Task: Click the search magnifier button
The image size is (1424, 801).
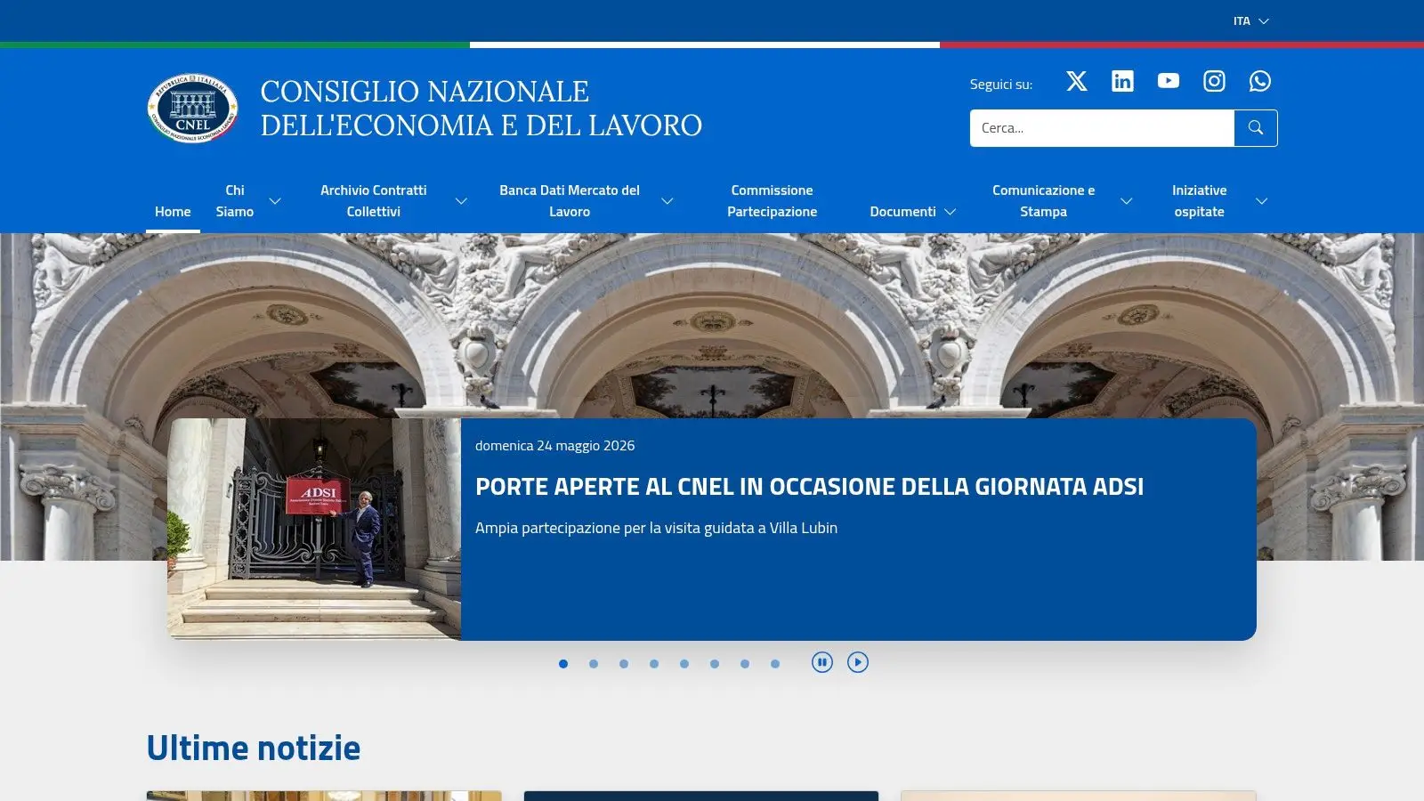Action: [x=1256, y=128]
